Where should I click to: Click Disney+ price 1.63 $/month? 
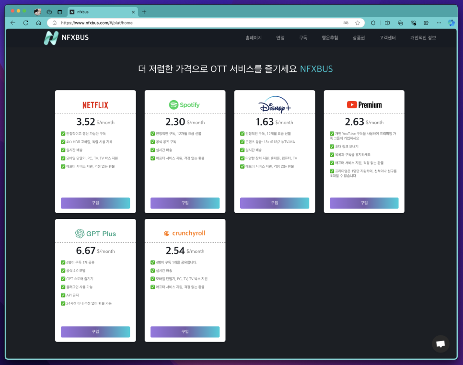click(275, 122)
